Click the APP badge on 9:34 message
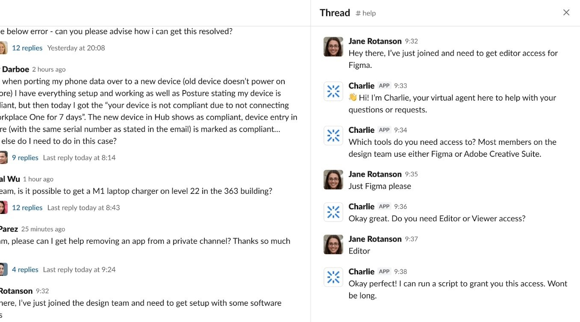This screenshot has height=322, width=580. [384, 130]
